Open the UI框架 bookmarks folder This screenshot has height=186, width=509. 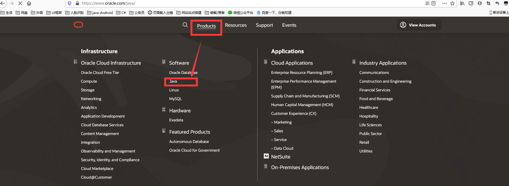[54, 13]
